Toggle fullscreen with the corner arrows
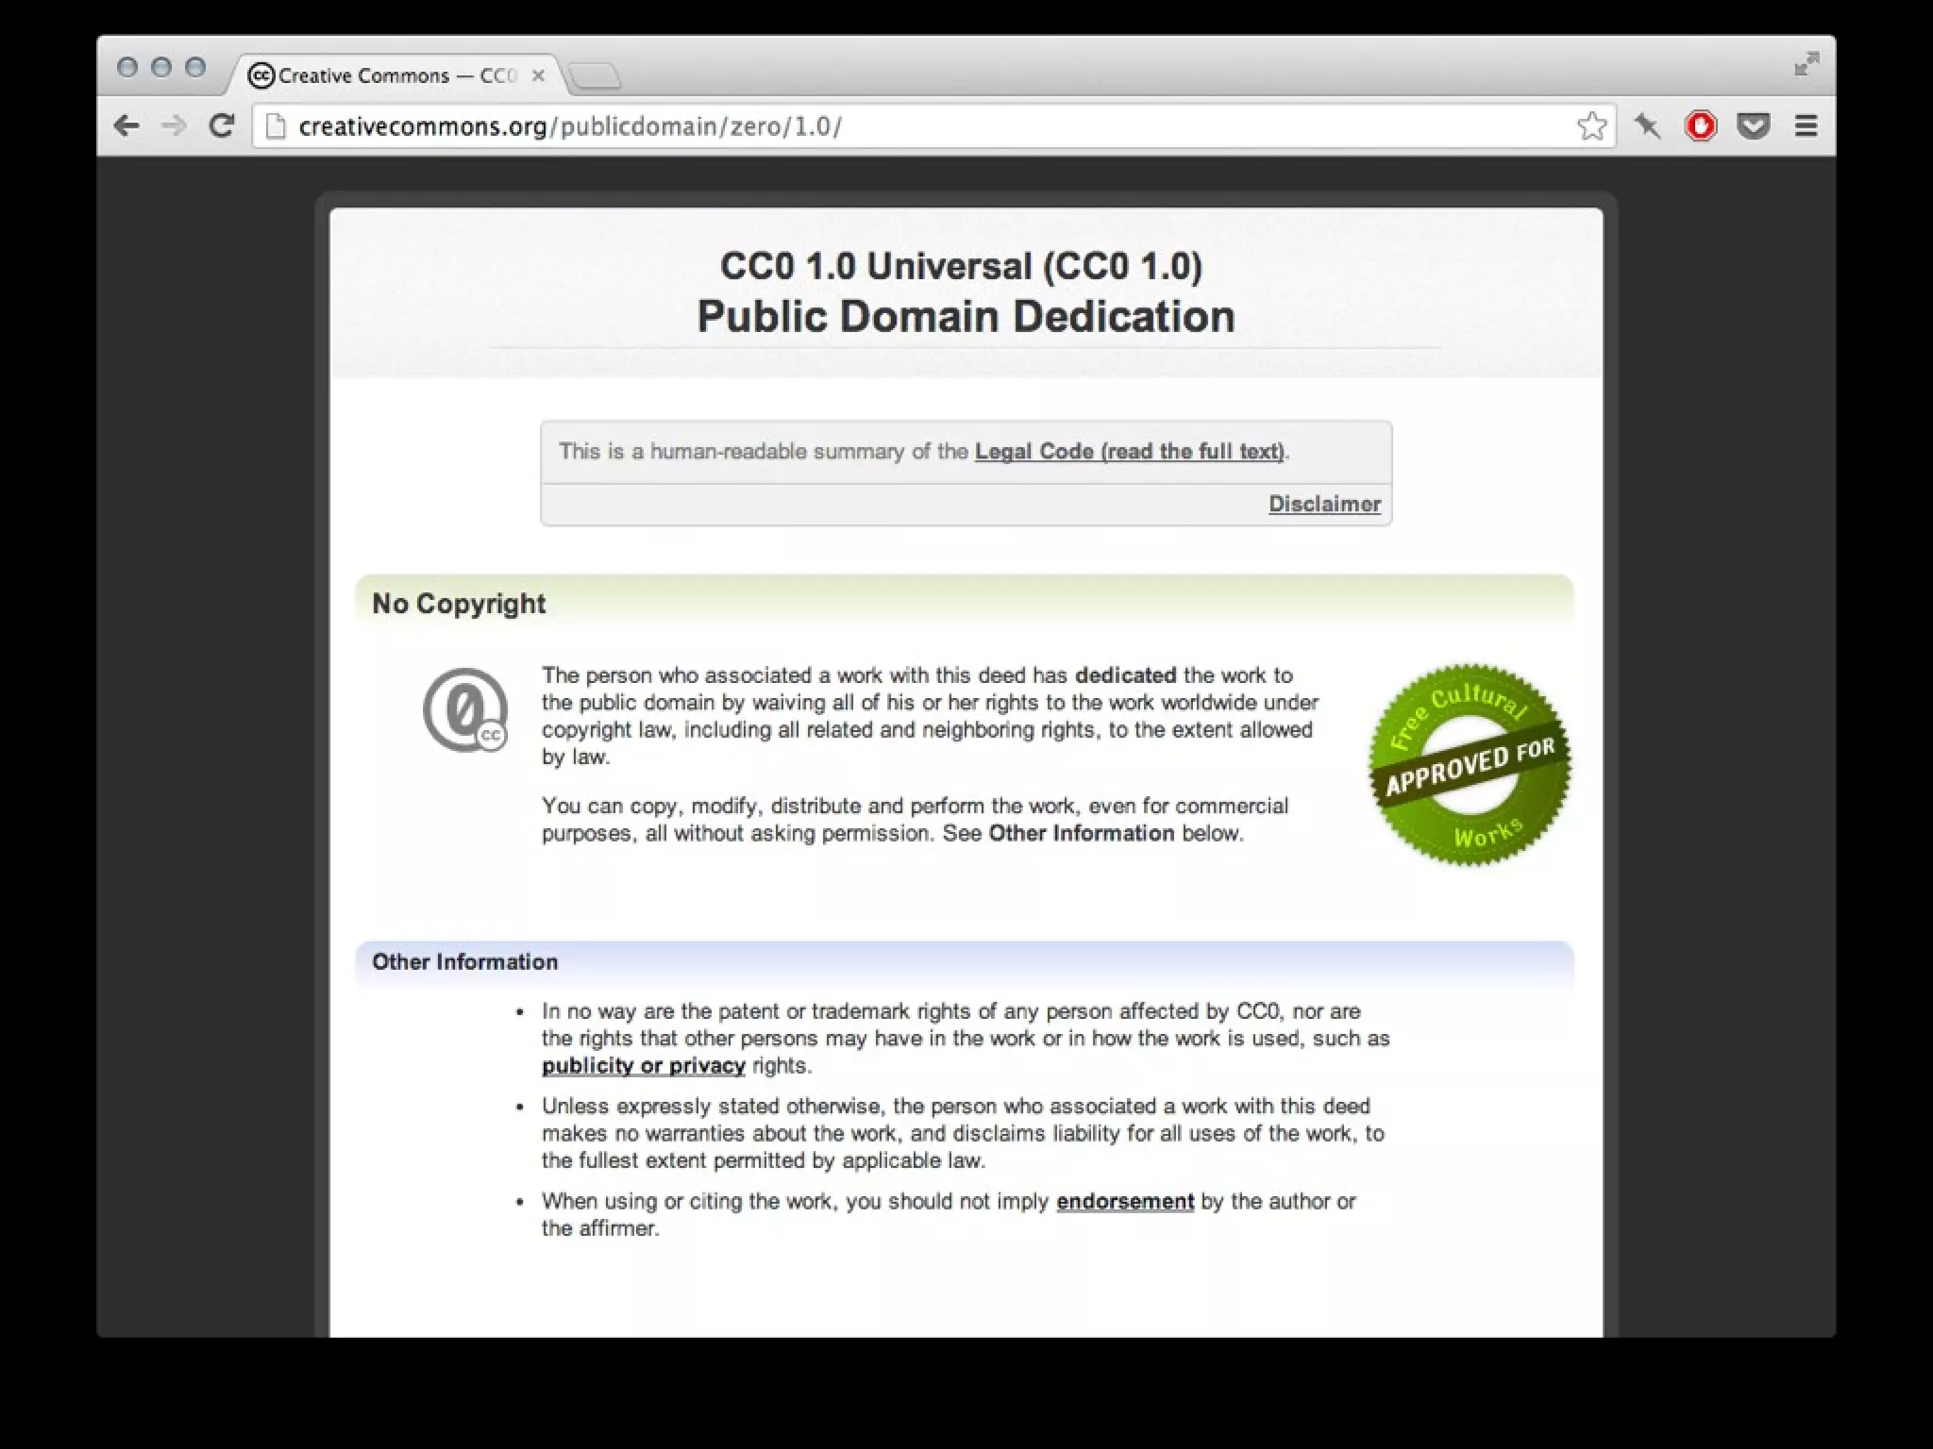Screen dimensions: 1933x1449 1807,64
